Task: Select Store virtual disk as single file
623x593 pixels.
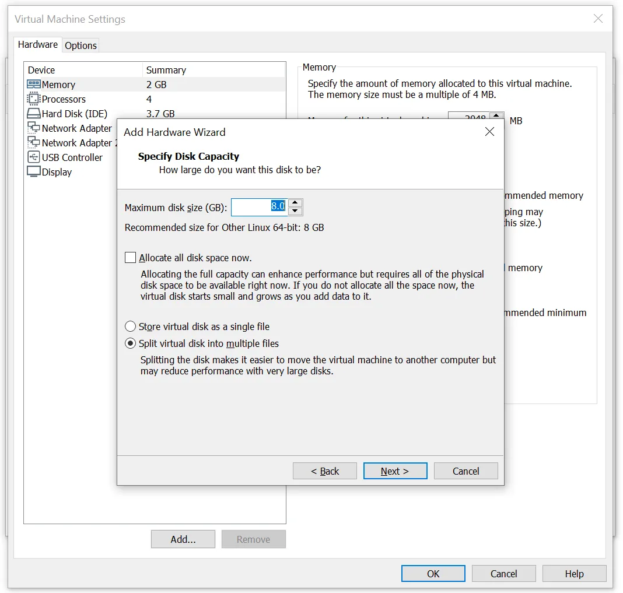Action: 131,327
